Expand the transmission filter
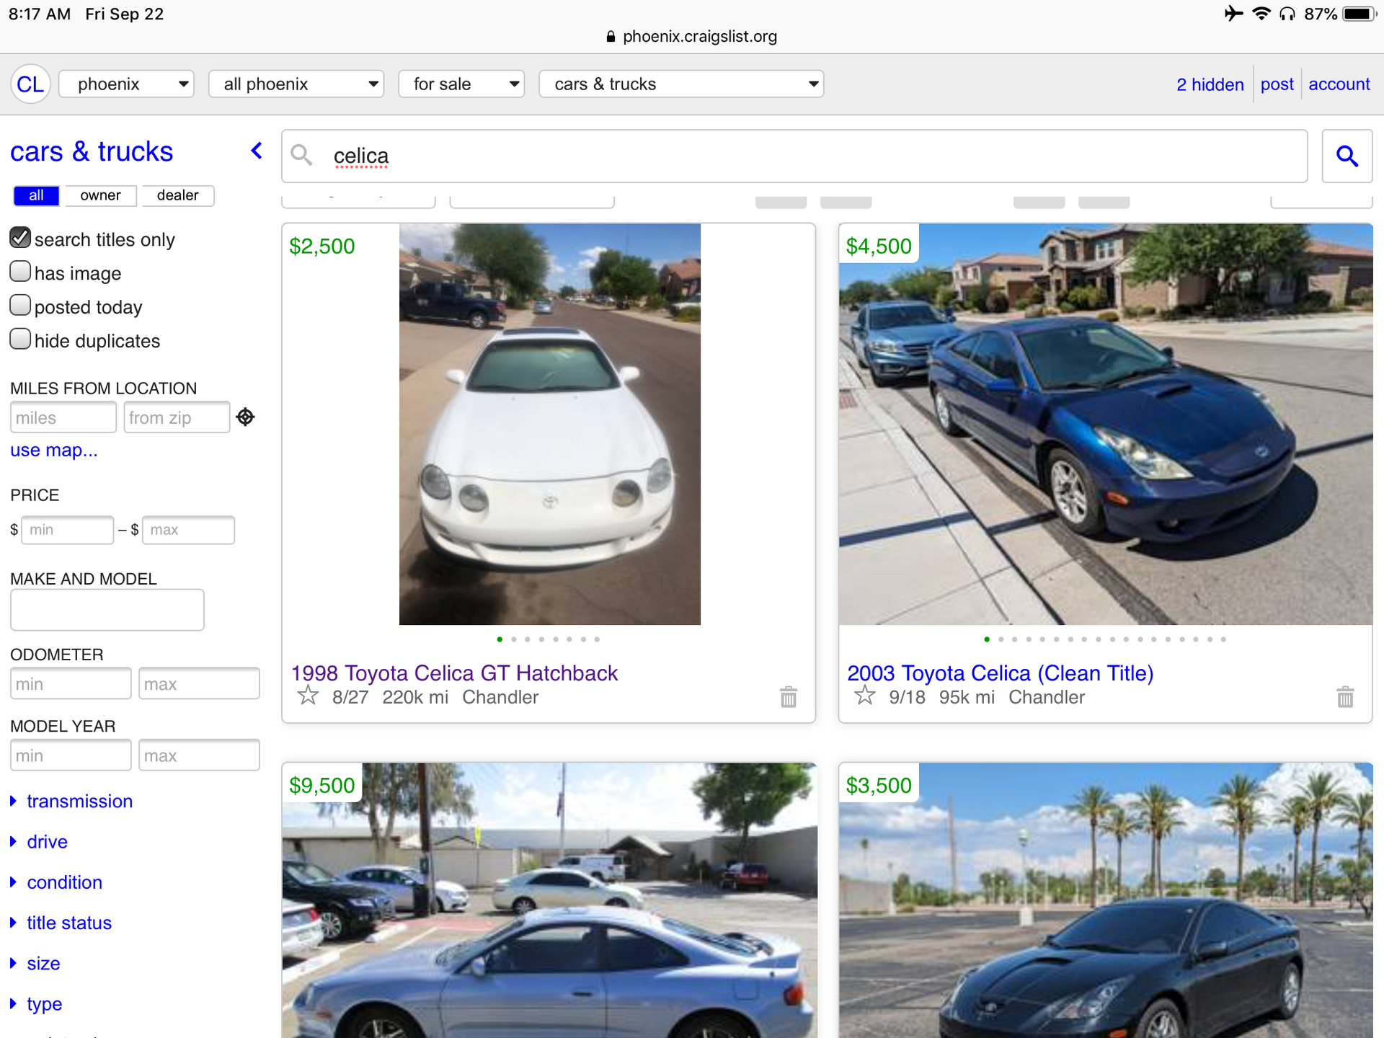Screen dimensions: 1384x1038 (x=79, y=802)
